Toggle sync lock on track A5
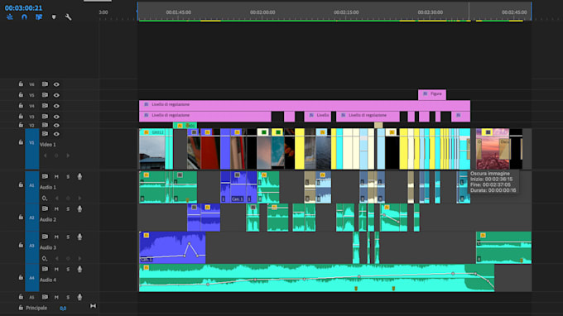The width and height of the screenshot is (563, 316). click(x=45, y=297)
